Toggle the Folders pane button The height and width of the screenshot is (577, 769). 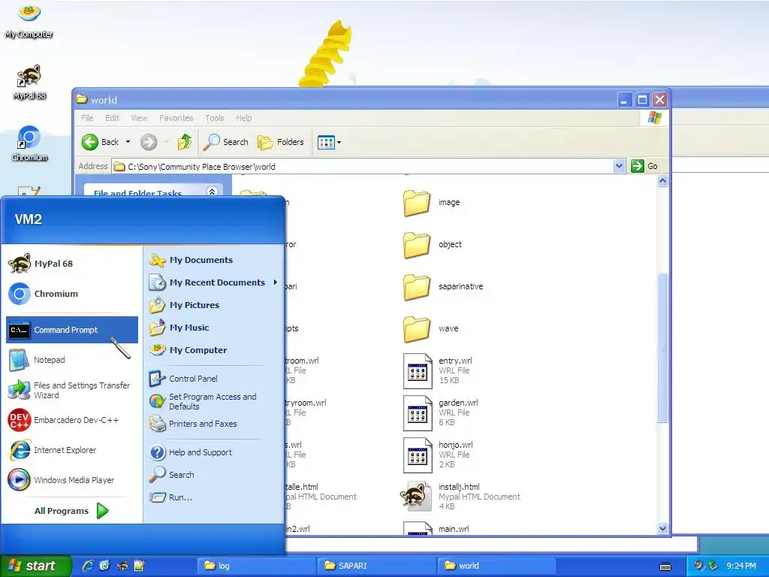pyautogui.click(x=281, y=142)
